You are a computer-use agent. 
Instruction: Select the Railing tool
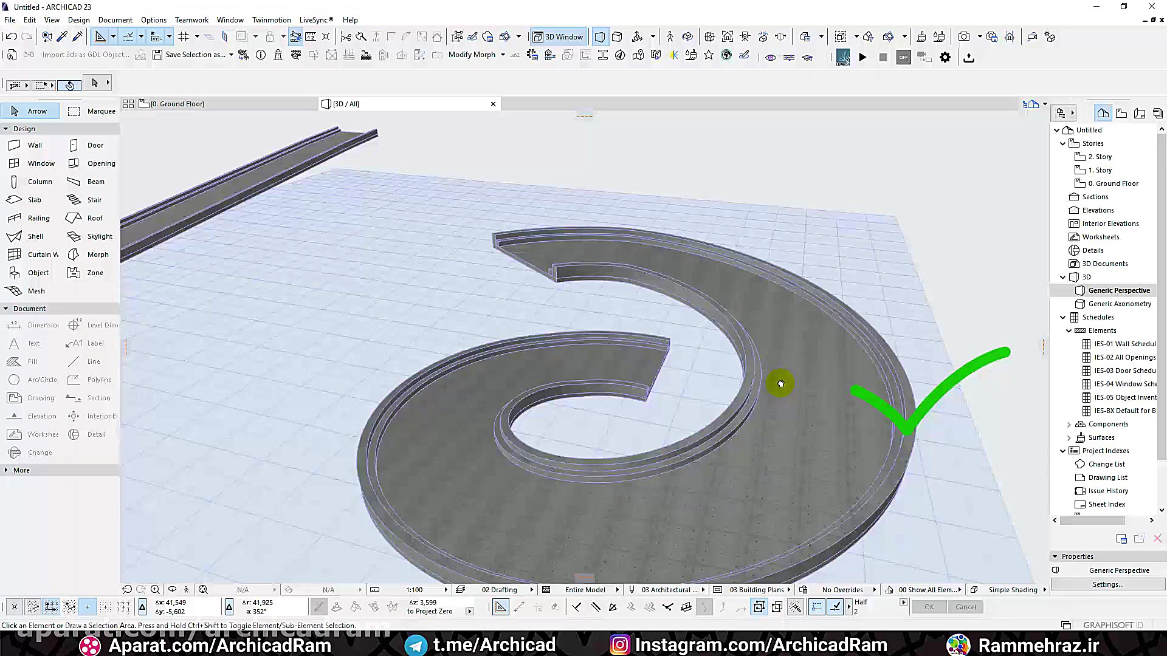point(30,218)
